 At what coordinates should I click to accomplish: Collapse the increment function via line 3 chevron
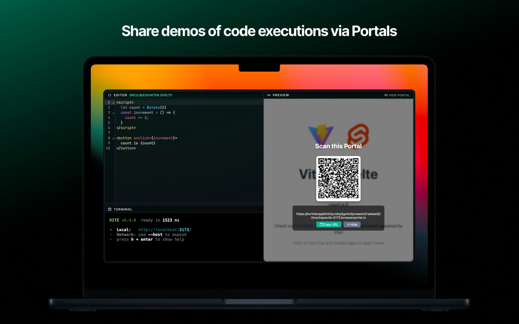(113, 113)
